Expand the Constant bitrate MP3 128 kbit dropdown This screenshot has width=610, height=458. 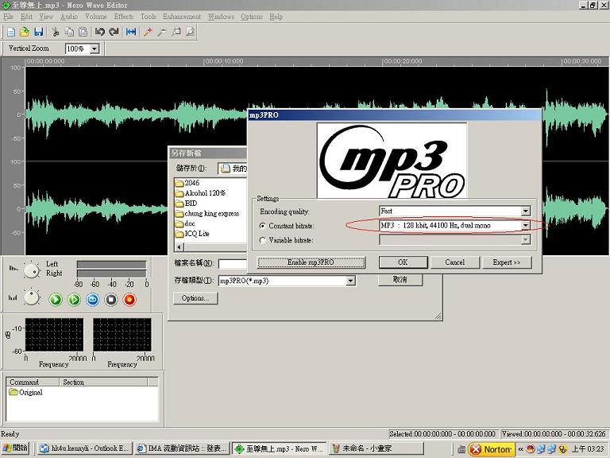[x=525, y=226]
